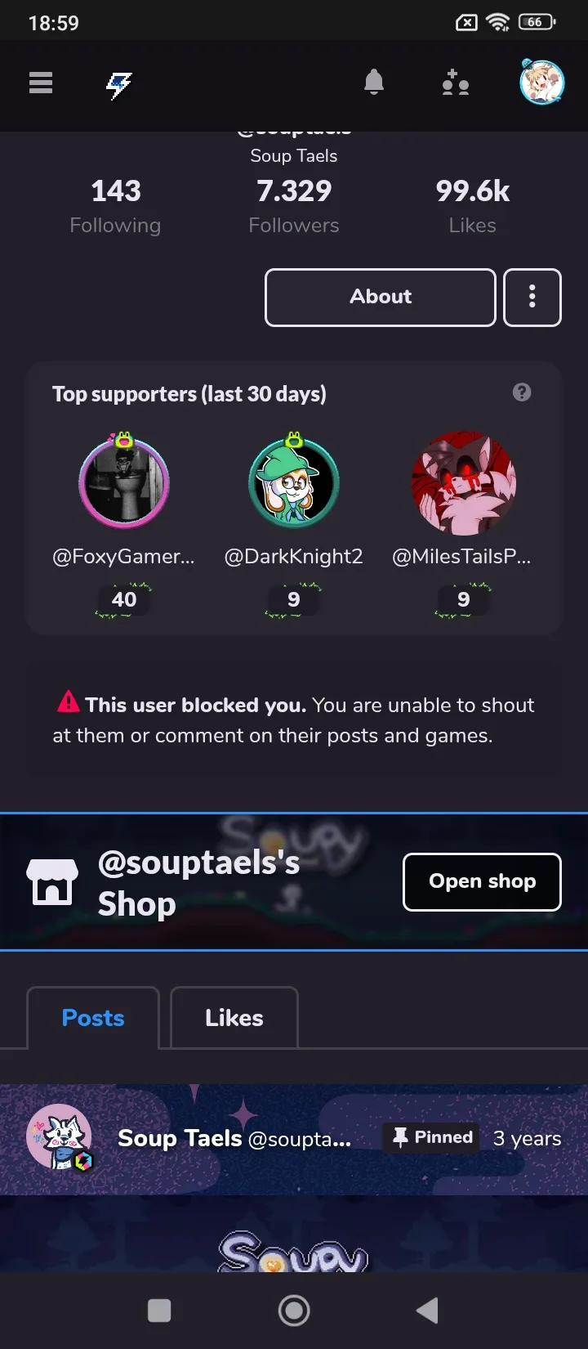Open Soup Taels pinned post avatar
Image resolution: width=588 pixels, height=1349 pixels.
click(60, 1137)
